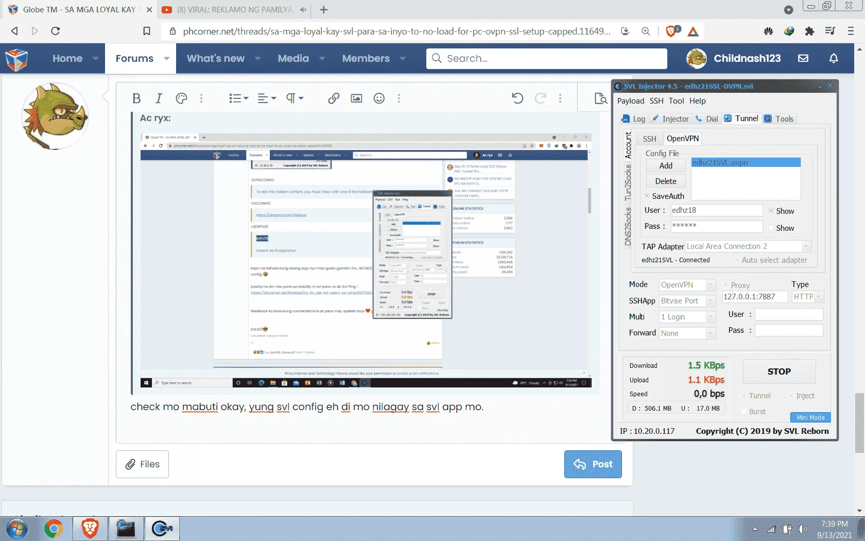The image size is (865, 541).
Task: Click the phcorner site logo
Action: click(16, 59)
